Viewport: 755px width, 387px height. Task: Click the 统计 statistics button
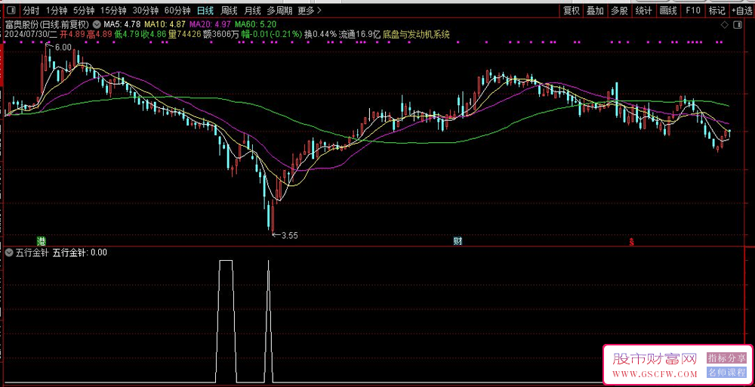point(644,10)
